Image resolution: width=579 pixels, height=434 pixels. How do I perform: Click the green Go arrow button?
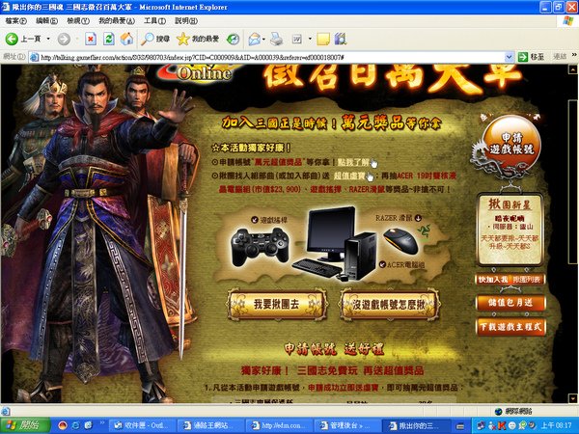(522, 57)
